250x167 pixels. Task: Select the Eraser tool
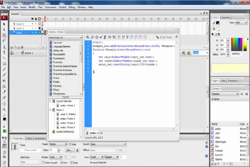(x=4, y=97)
